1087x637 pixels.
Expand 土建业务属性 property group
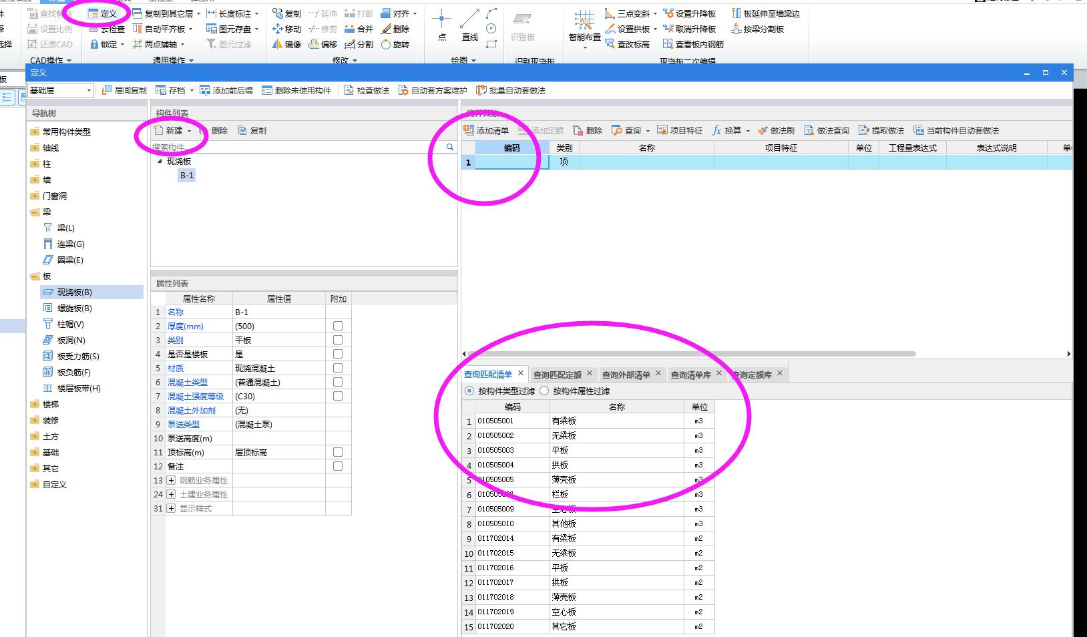tap(171, 494)
